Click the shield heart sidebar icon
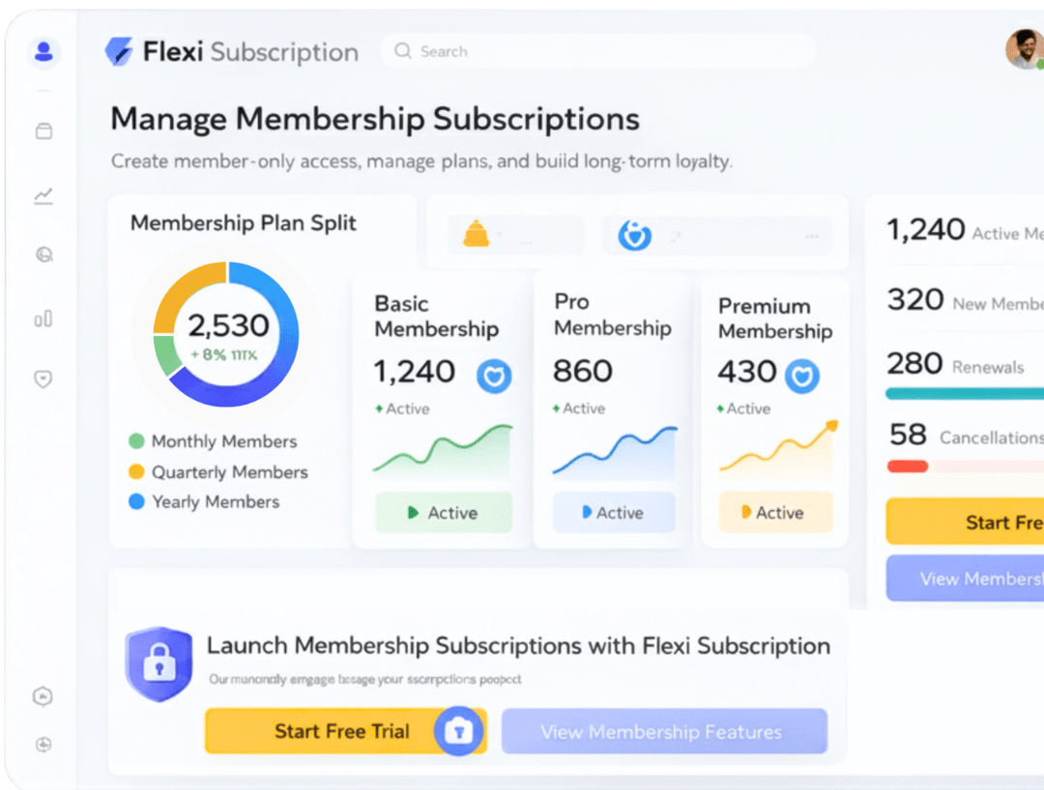The width and height of the screenshot is (1044, 790). [x=43, y=380]
